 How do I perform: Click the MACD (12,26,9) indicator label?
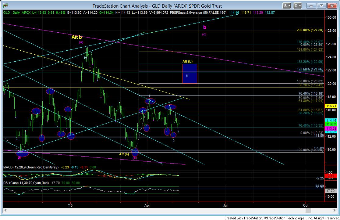[x=31, y=168]
